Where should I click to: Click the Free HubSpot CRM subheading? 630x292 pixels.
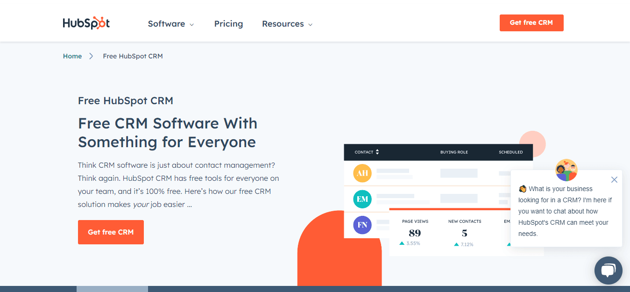click(x=126, y=100)
